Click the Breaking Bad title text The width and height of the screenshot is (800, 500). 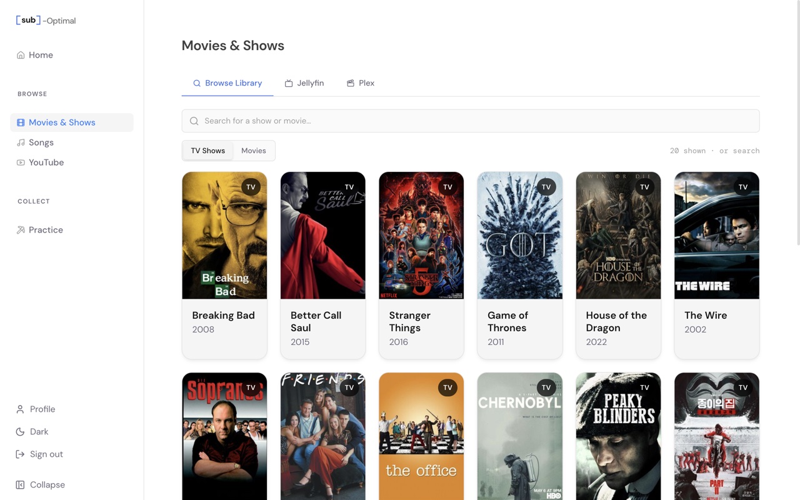[223, 316]
